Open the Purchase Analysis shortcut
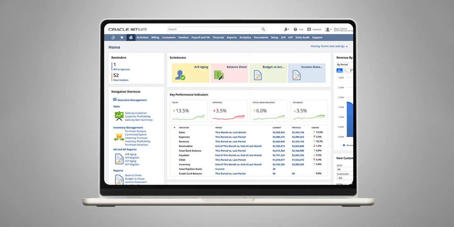The height and width of the screenshot is (227, 454). (135, 131)
